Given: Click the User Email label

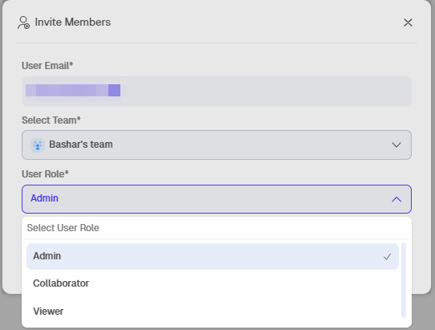Looking at the screenshot, I should click(x=47, y=66).
